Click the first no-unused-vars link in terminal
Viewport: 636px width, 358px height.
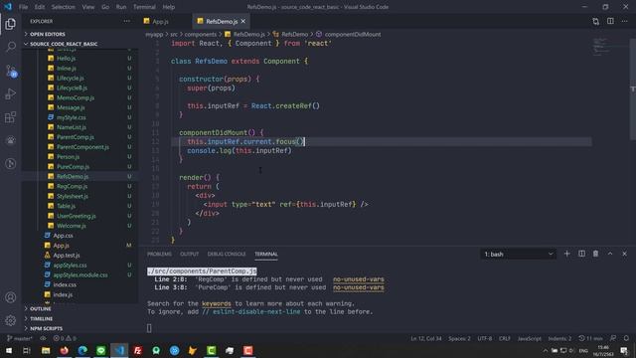(359, 279)
